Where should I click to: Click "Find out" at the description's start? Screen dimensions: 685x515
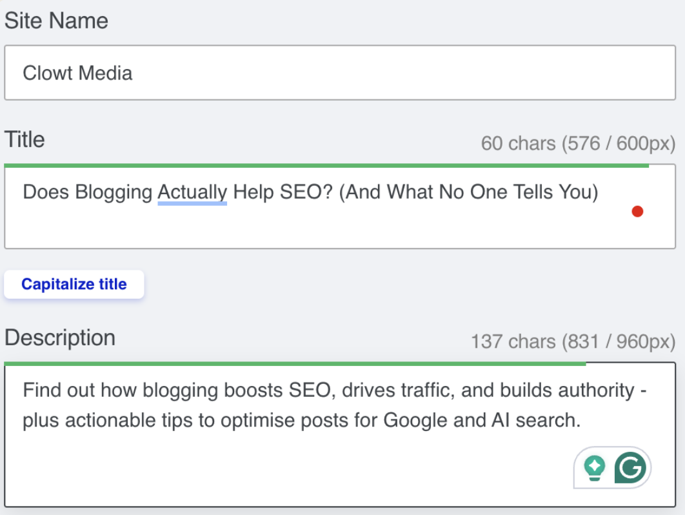tap(59, 390)
